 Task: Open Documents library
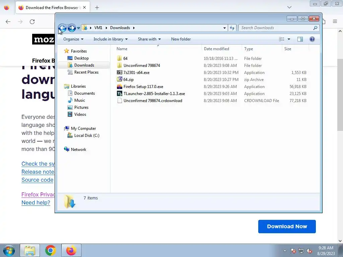84,93
